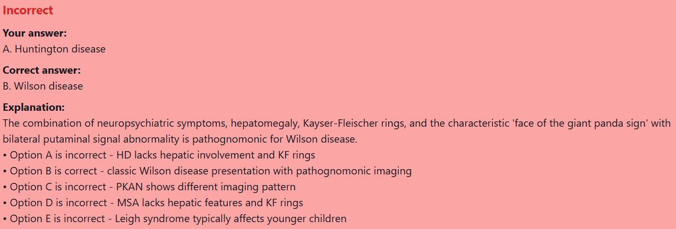Select the 'Option D is incorrect' bullet line
This screenshot has width=676, height=229.
point(153,203)
